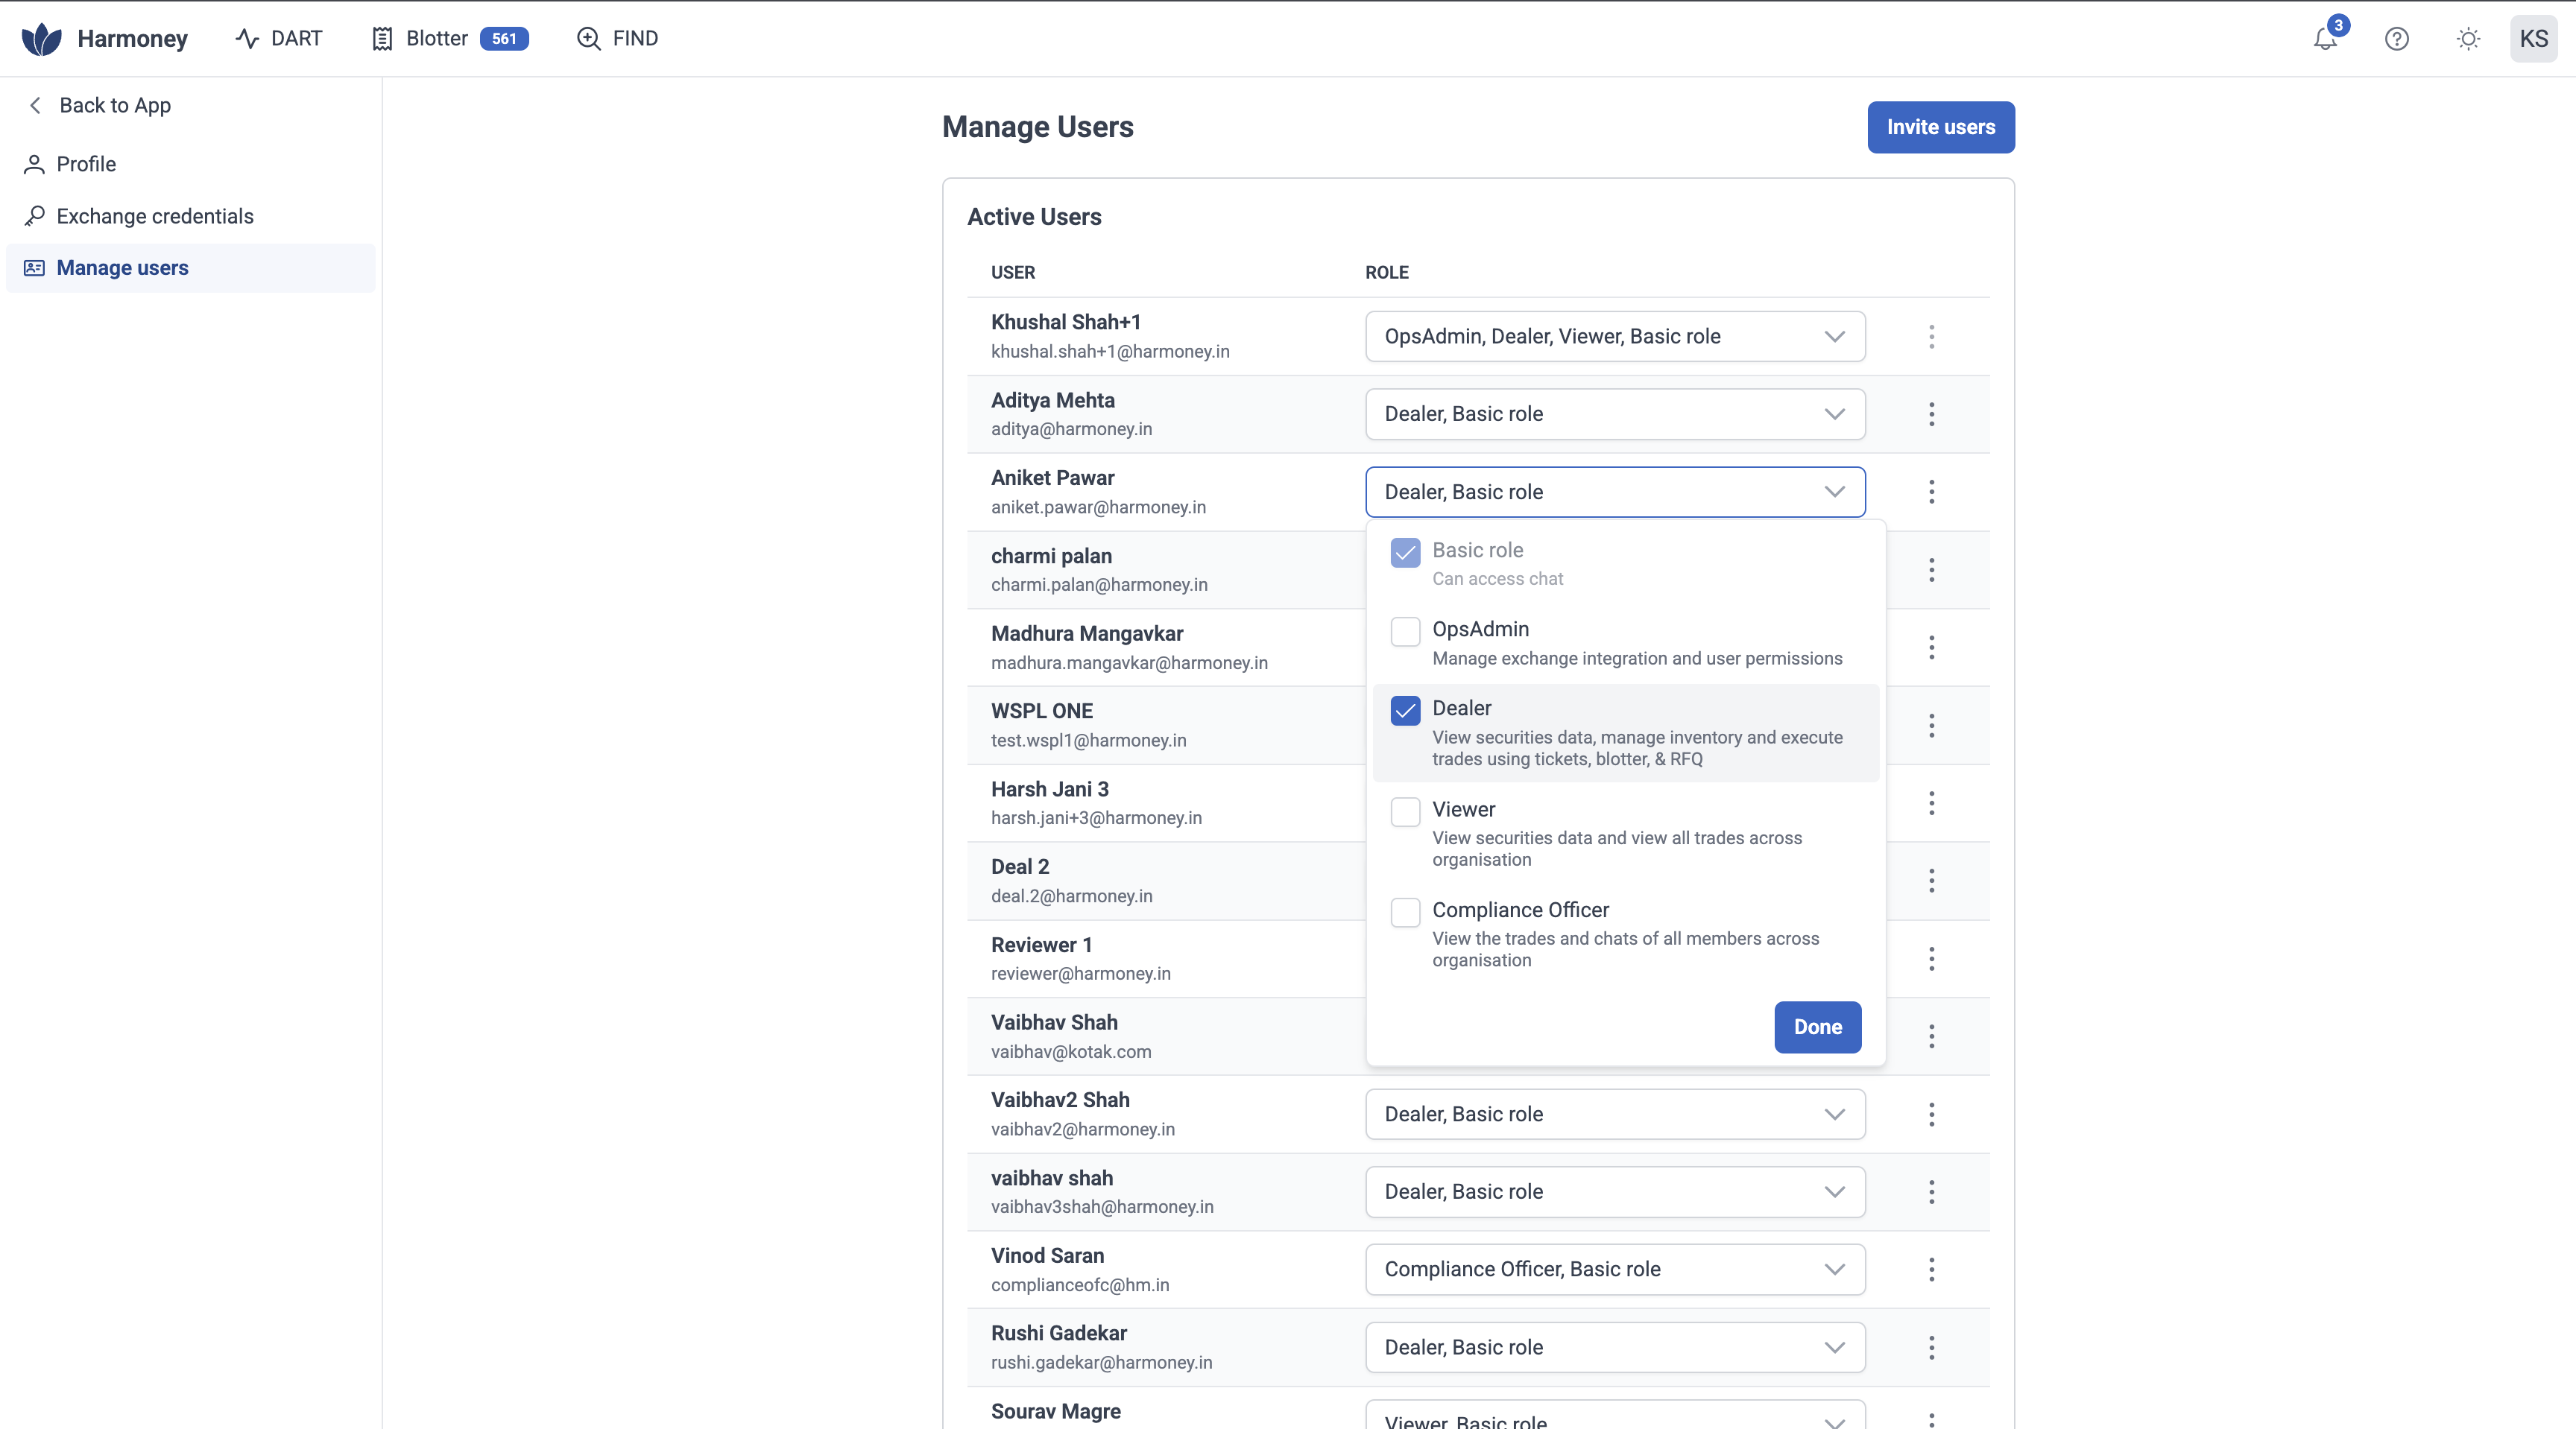Tick the Viewer role checkbox

pyautogui.click(x=1405, y=811)
